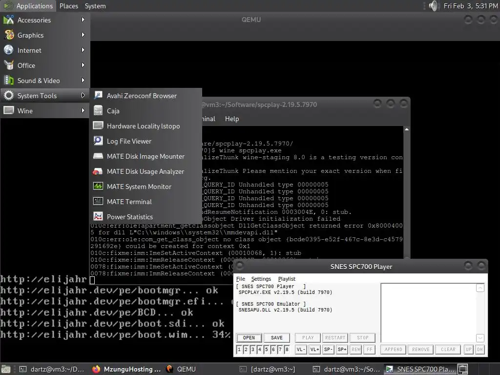Click the System Tools gear icon

[9, 96]
